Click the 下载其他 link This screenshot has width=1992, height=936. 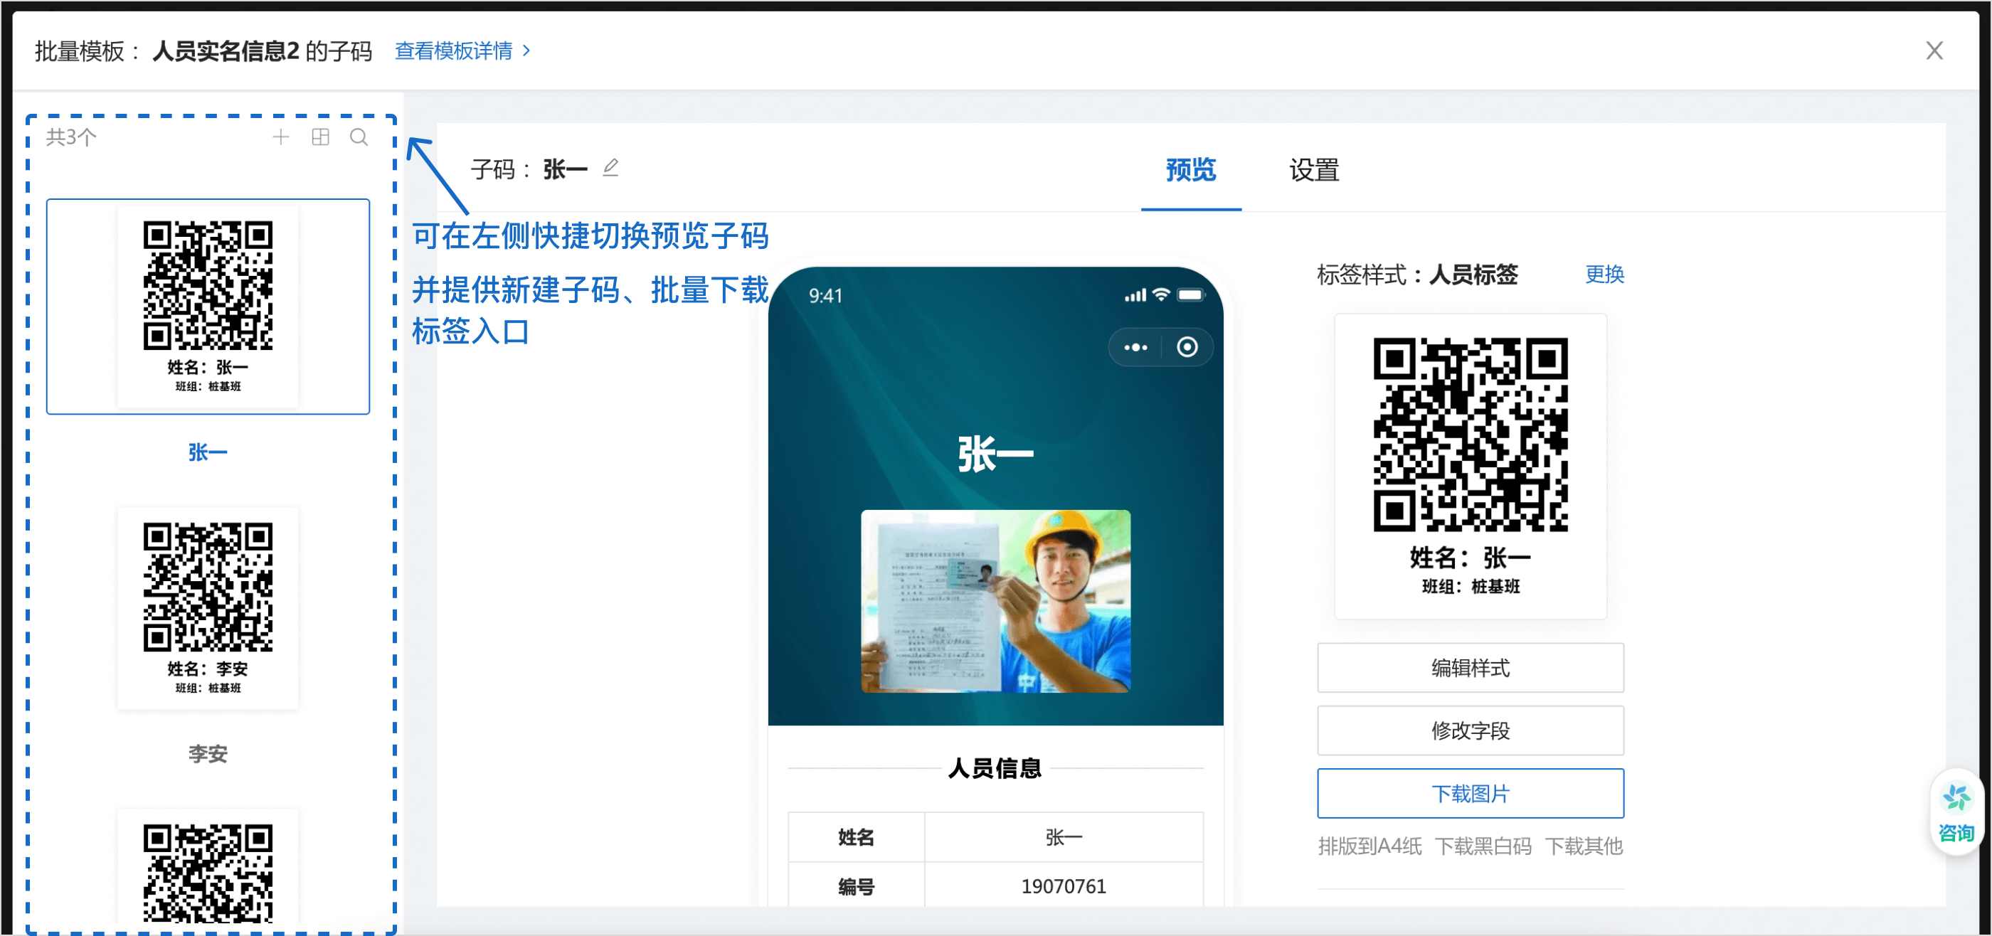click(1584, 846)
